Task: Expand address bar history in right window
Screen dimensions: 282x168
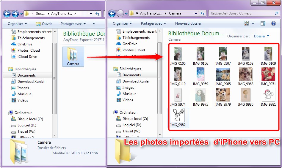Action: tap(196, 13)
